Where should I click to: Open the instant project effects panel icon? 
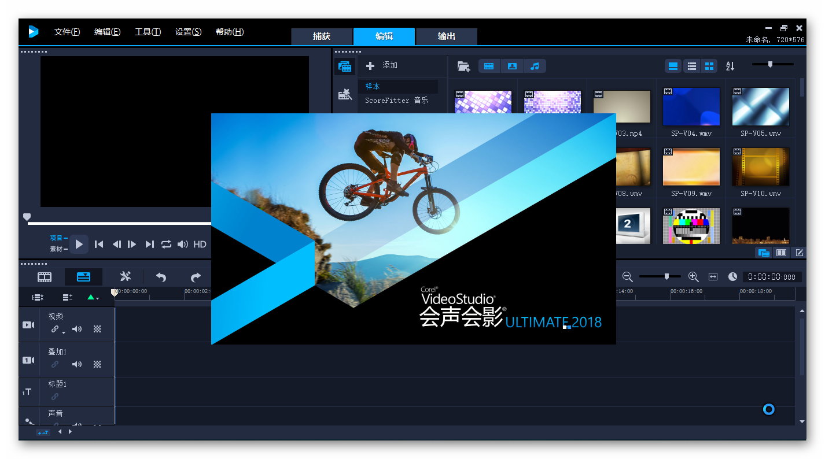(345, 94)
